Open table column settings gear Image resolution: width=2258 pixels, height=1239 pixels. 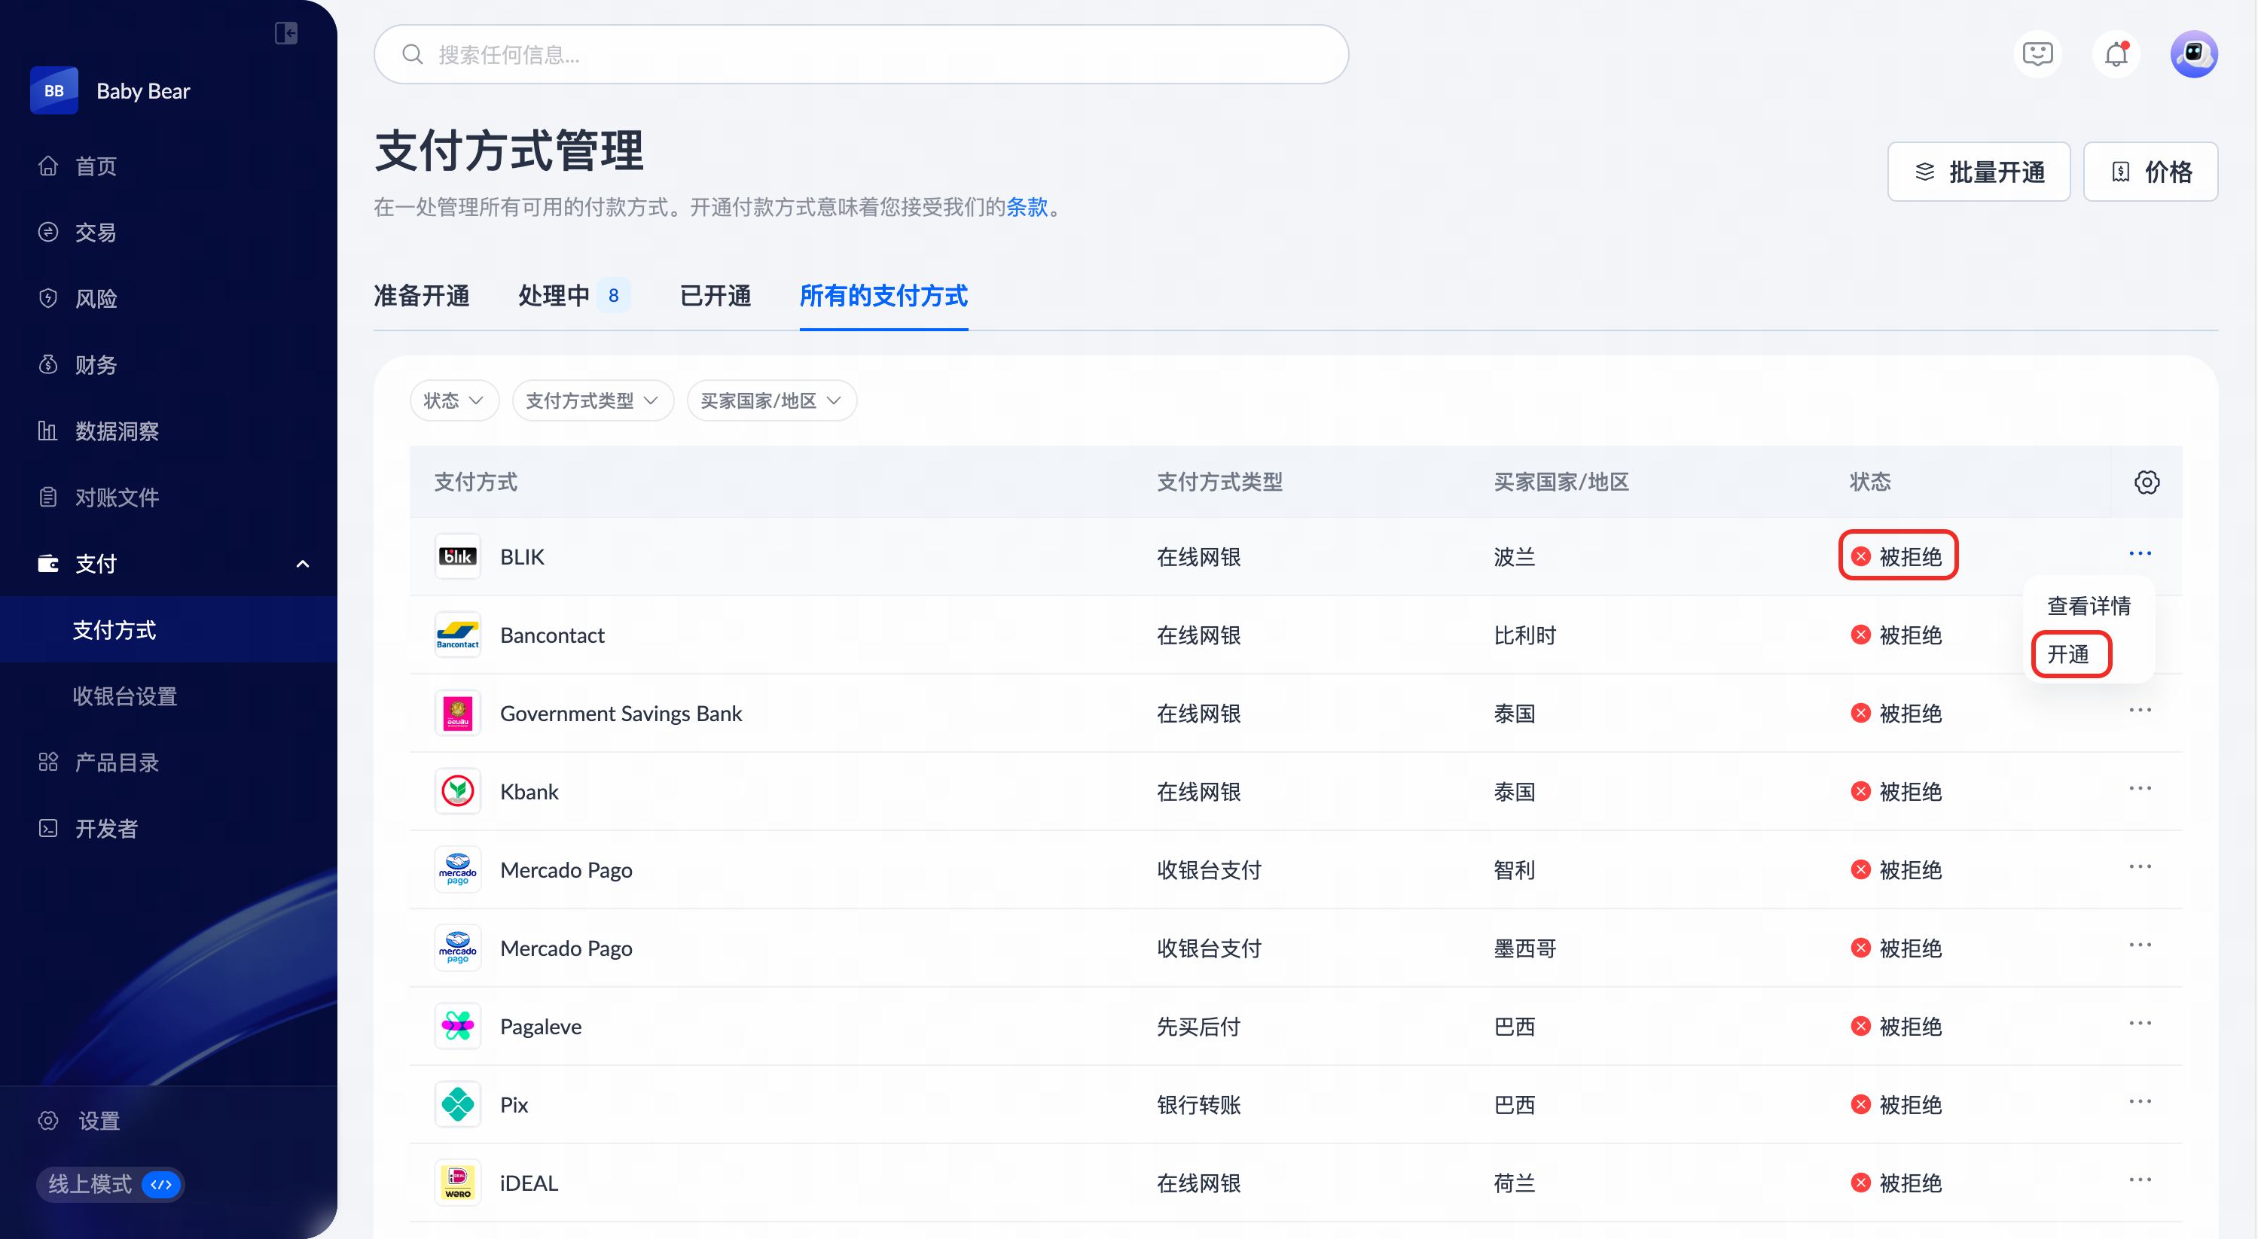coord(2147,482)
